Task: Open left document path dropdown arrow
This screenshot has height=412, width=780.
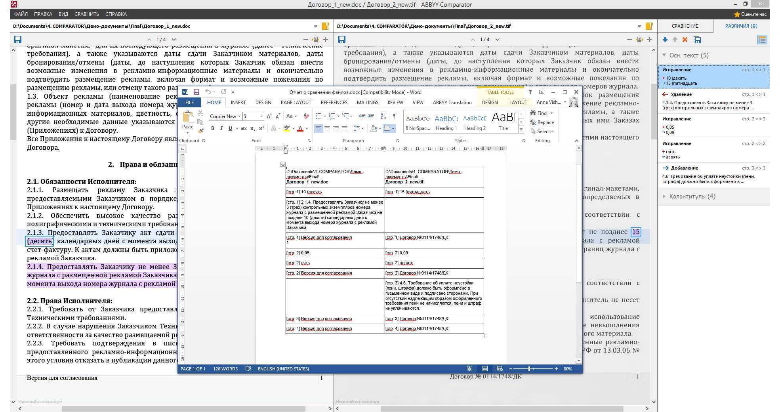Action: click(x=316, y=27)
